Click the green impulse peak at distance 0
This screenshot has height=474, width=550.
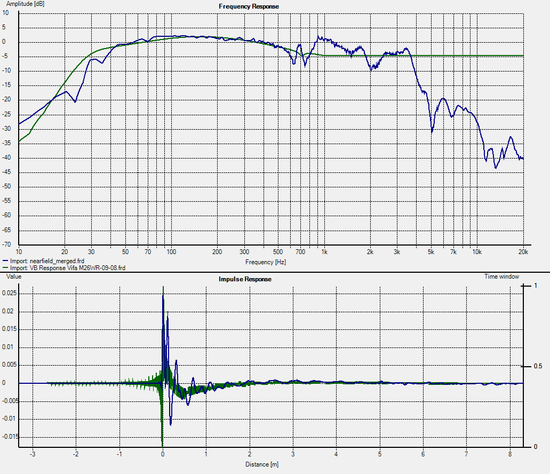163,288
